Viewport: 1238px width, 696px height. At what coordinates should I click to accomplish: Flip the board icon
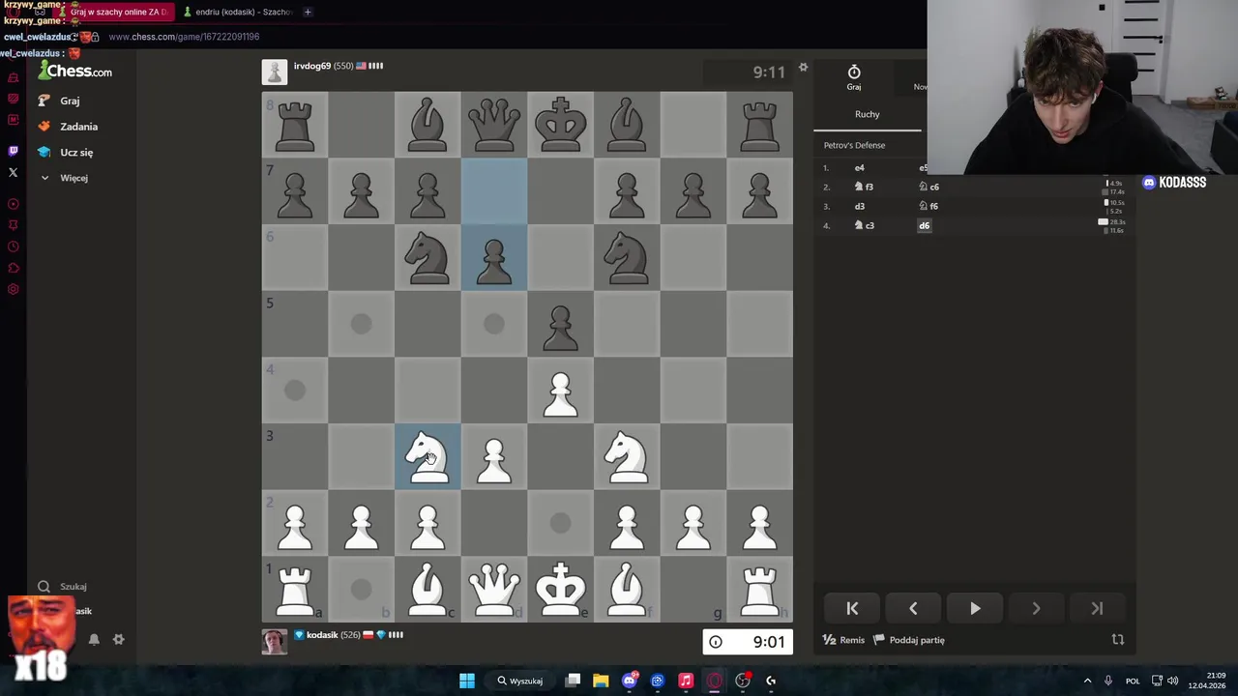point(1118,639)
